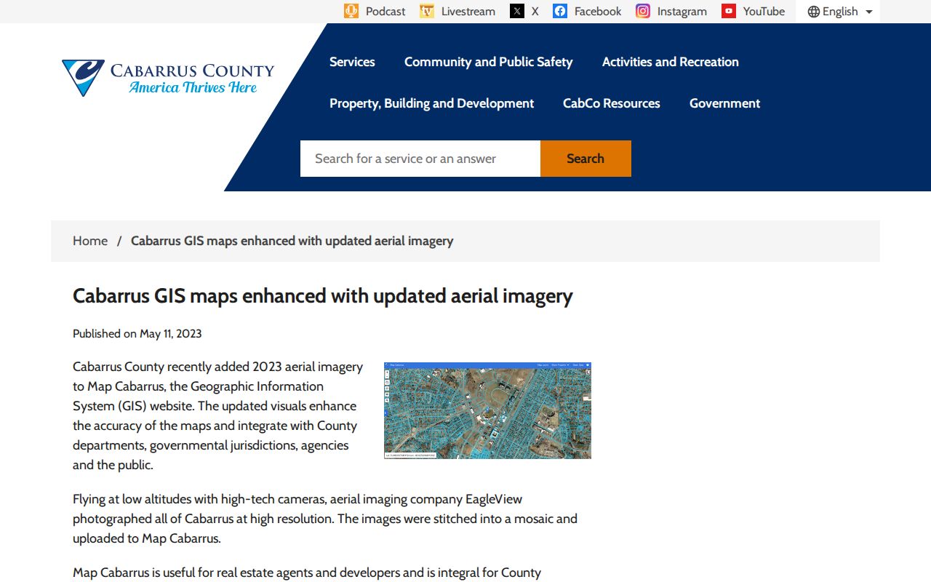Open the Livestream text link

pyautogui.click(x=468, y=12)
